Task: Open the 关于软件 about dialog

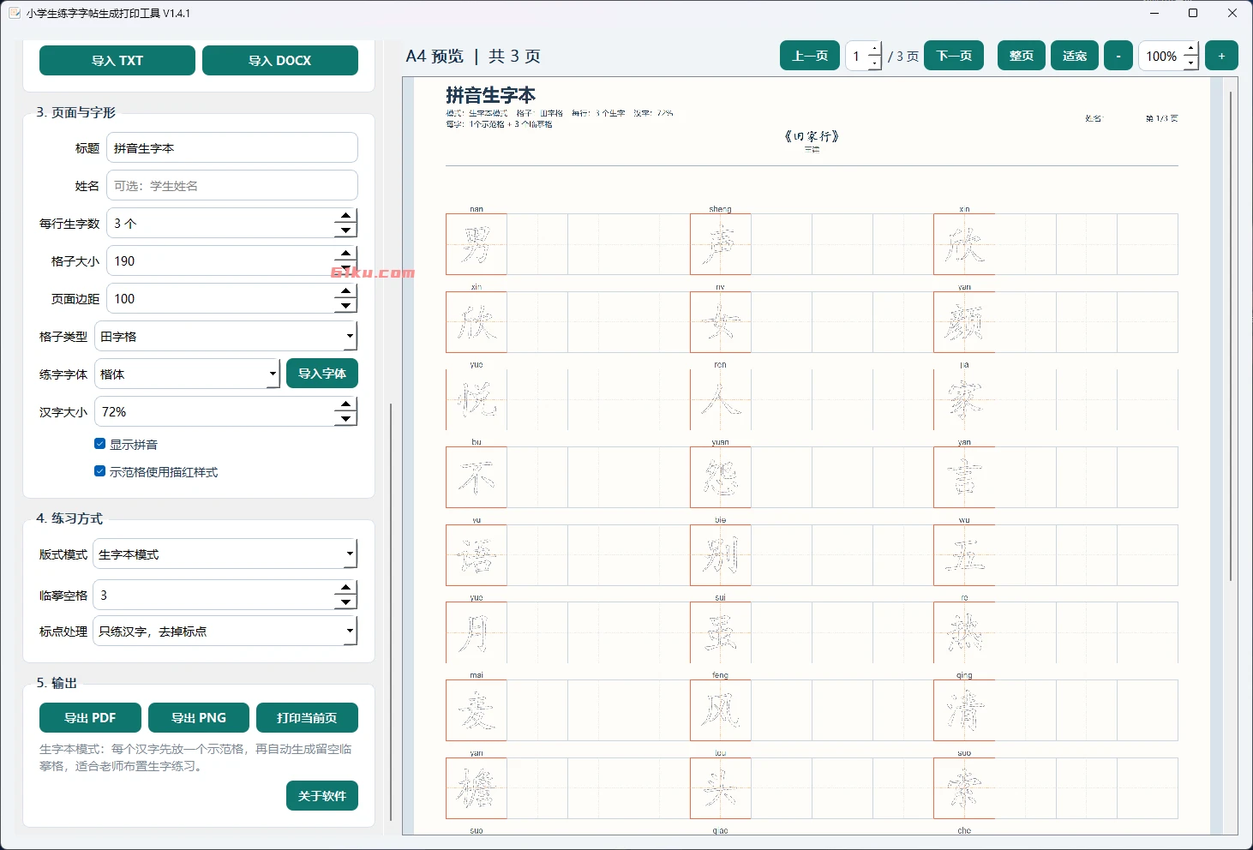Action: 322,796
